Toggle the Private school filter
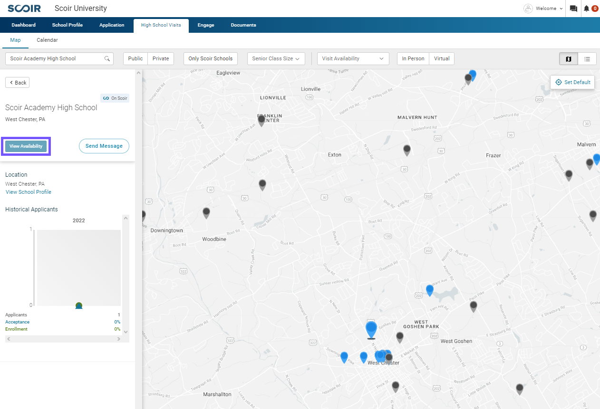600x409 pixels. (x=161, y=59)
